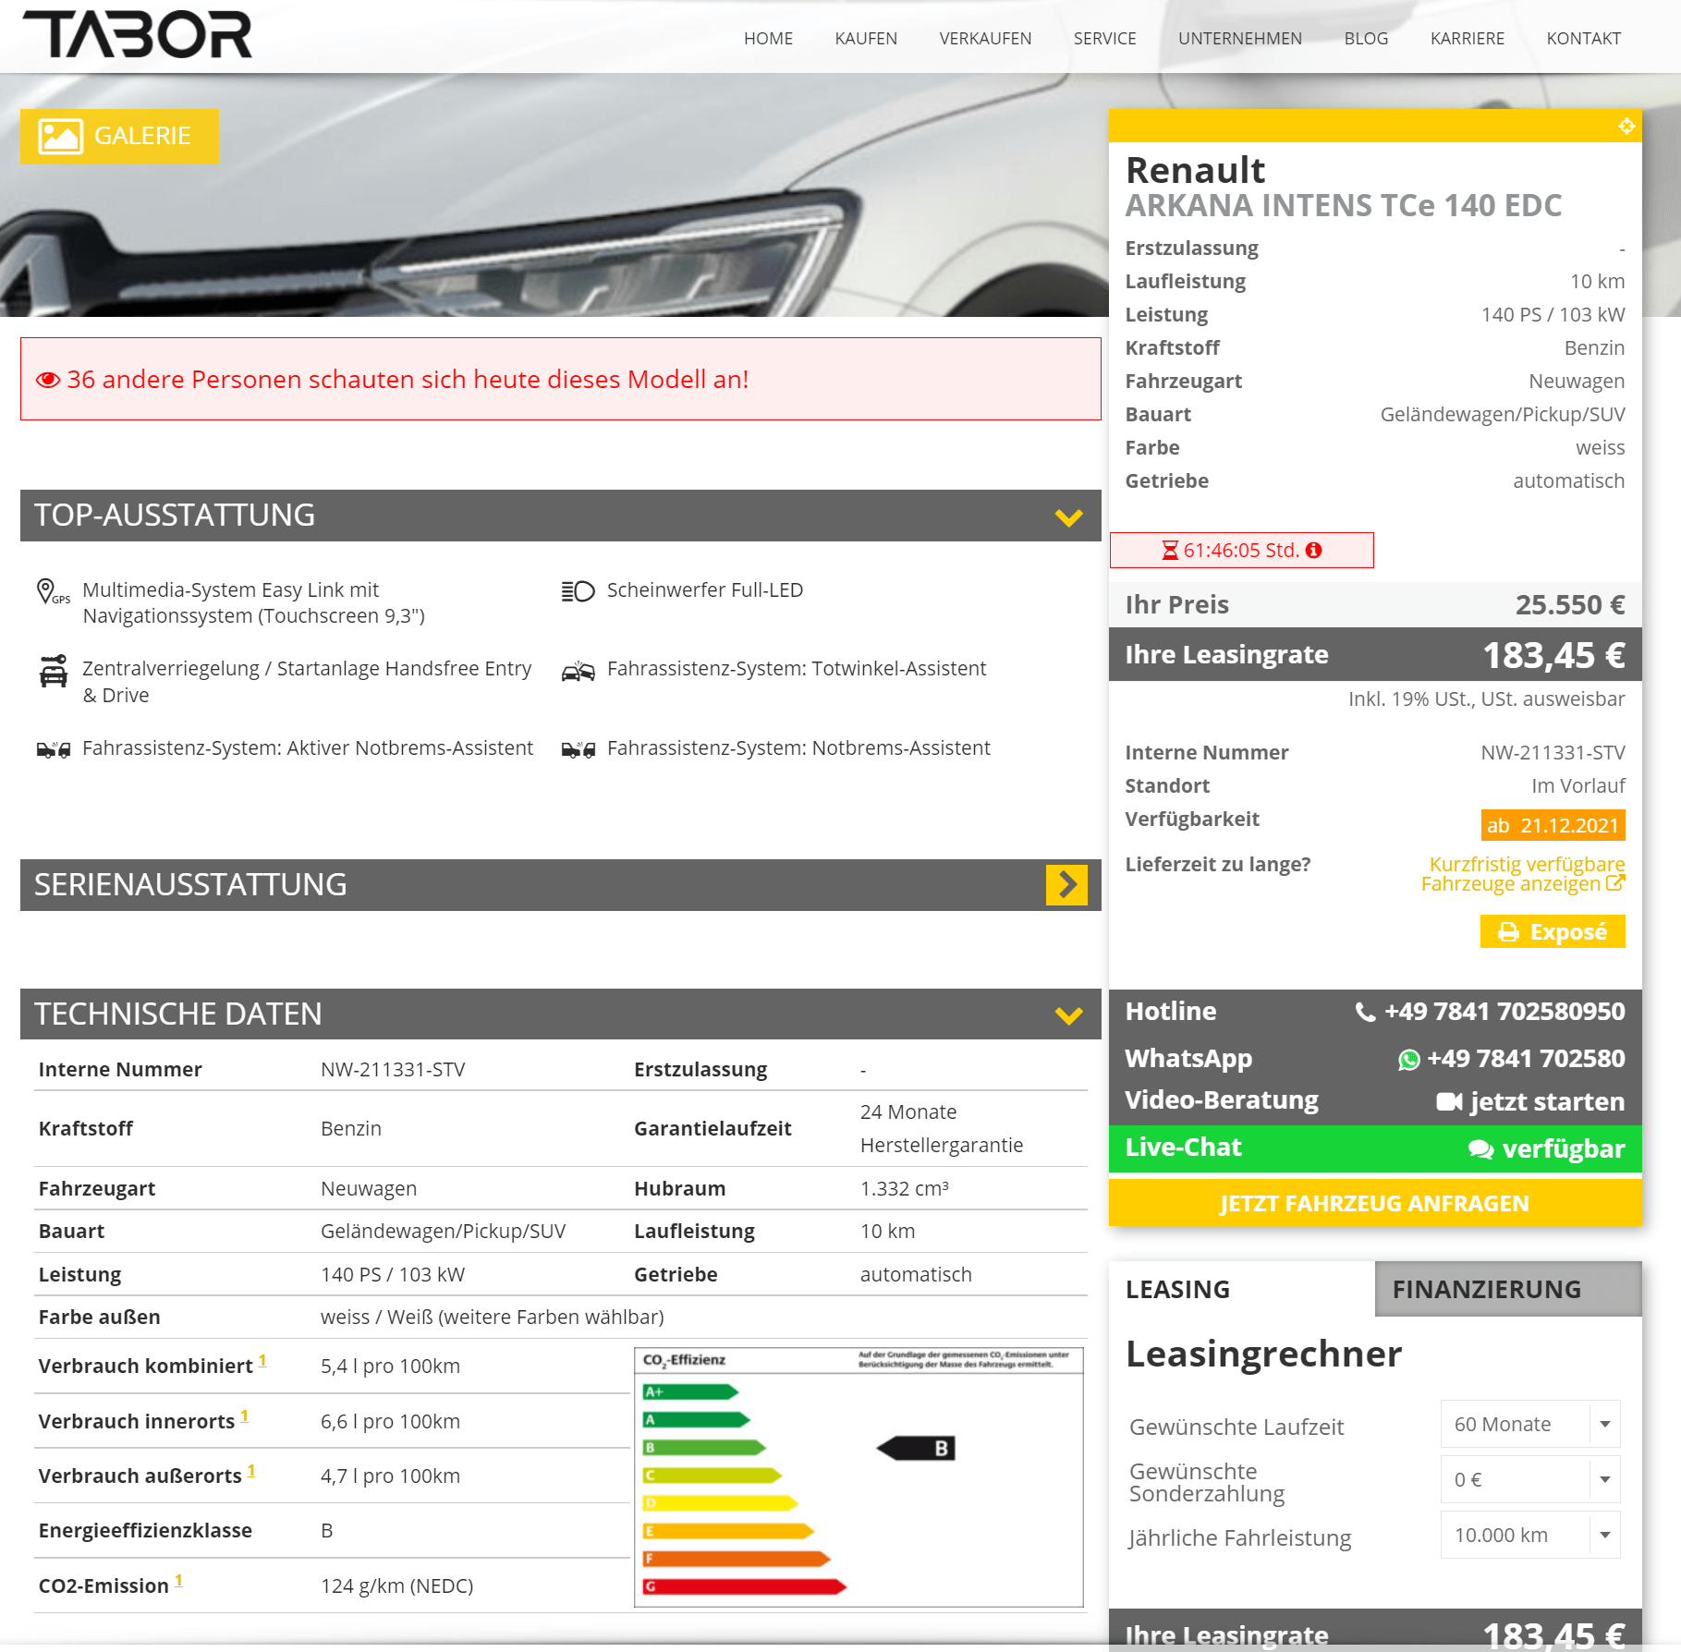Screen dimensions: 1681x1652
Task: Click the TOP-AUSSTATTUNG header title
Action: point(175,516)
